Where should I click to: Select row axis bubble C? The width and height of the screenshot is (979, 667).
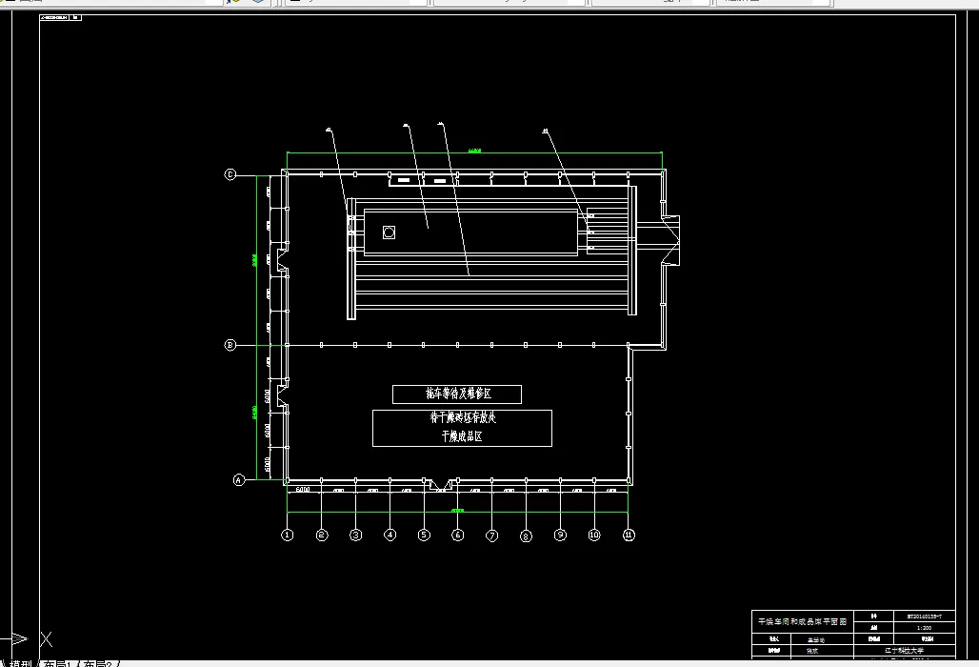click(x=230, y=174)
